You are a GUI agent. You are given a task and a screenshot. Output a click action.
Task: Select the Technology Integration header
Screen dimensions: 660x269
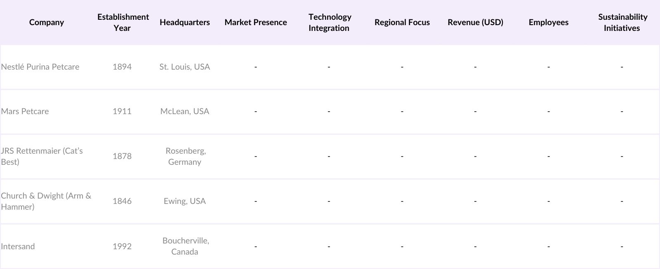(329, 22)
